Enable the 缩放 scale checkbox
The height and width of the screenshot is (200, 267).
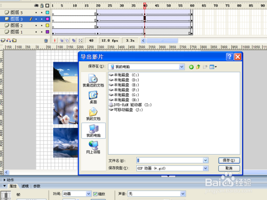click(96, 194)
